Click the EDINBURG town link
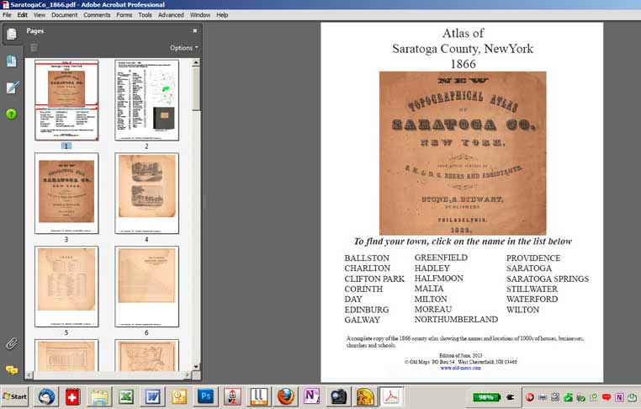Viewport: 641px width, 409px height. click(x=366, y=310)
